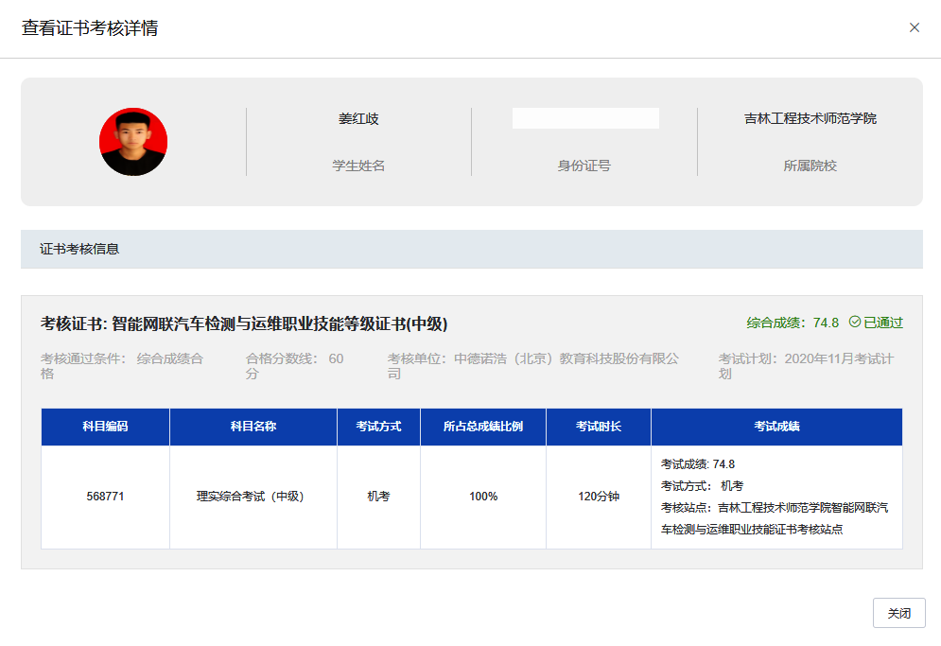Click the 科目名称 column header

(253, 427)
